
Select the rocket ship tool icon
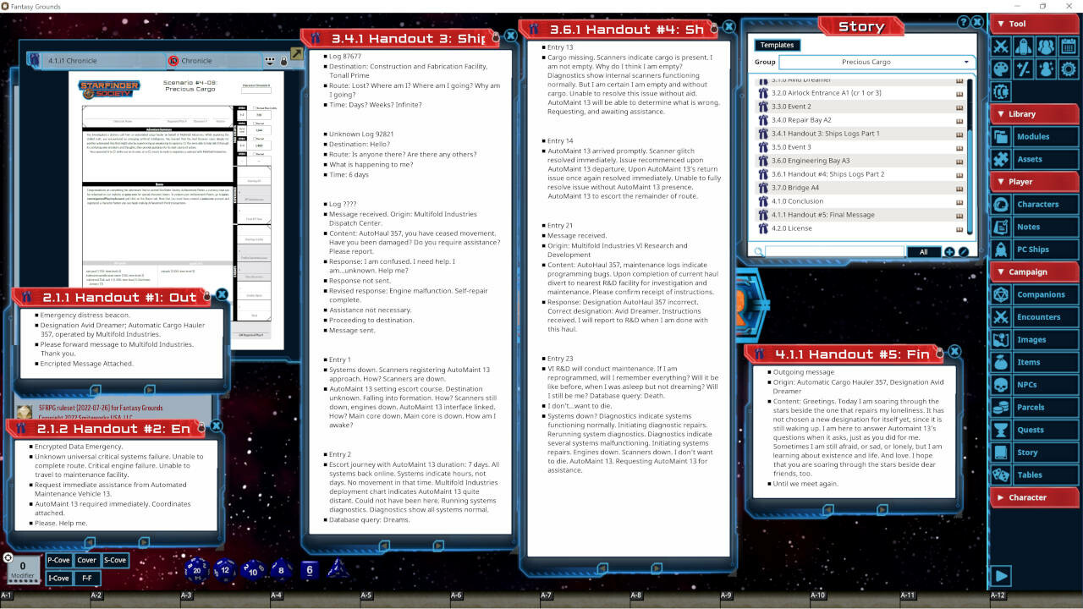[x=1023, y=47]
